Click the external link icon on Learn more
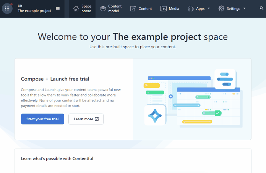266x173 pixels. point(97,119)
